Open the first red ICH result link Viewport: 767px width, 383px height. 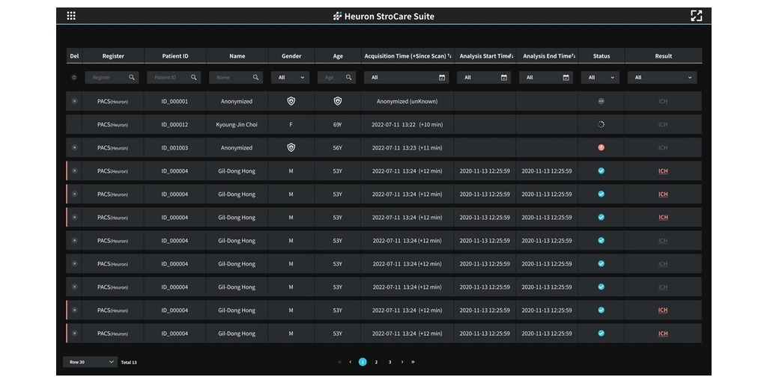coord(663,171)
